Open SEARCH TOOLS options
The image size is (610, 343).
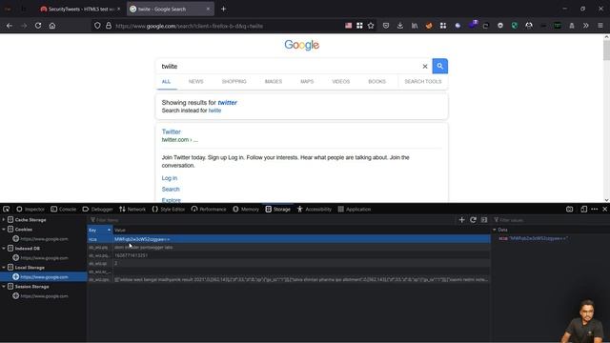[423, 82]
